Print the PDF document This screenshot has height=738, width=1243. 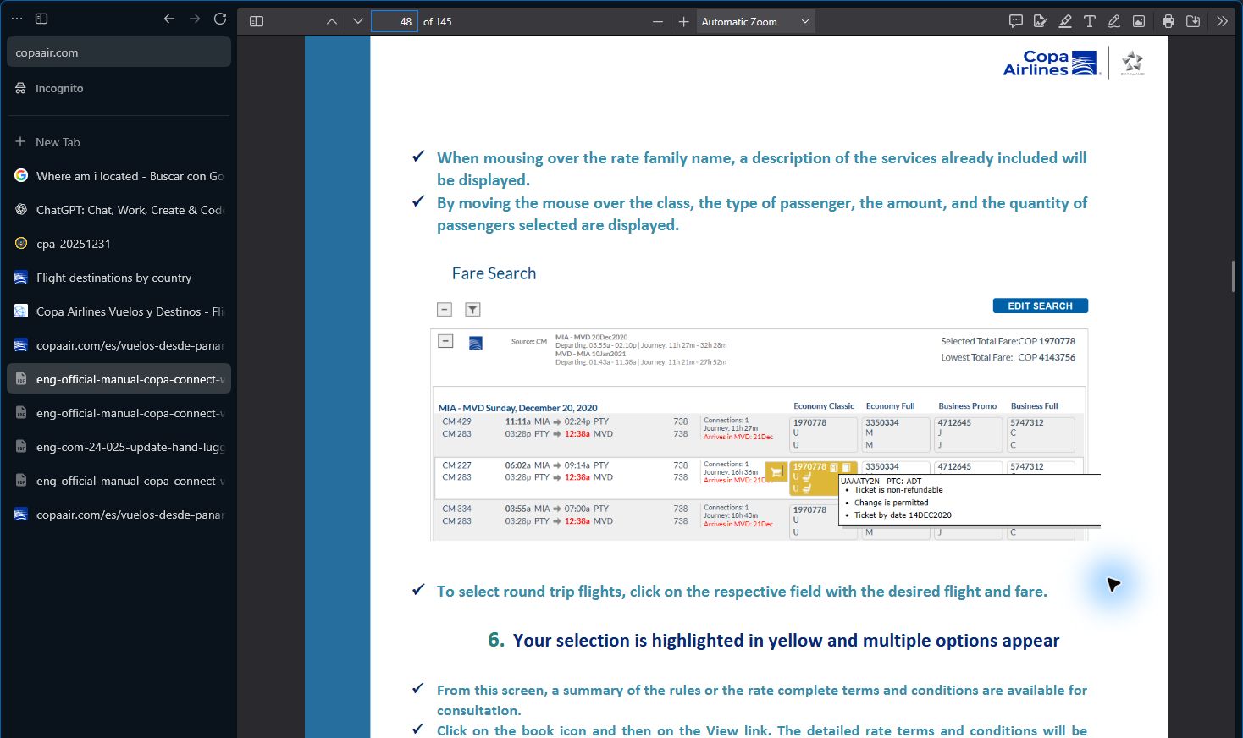click(x=1168, y=21)
